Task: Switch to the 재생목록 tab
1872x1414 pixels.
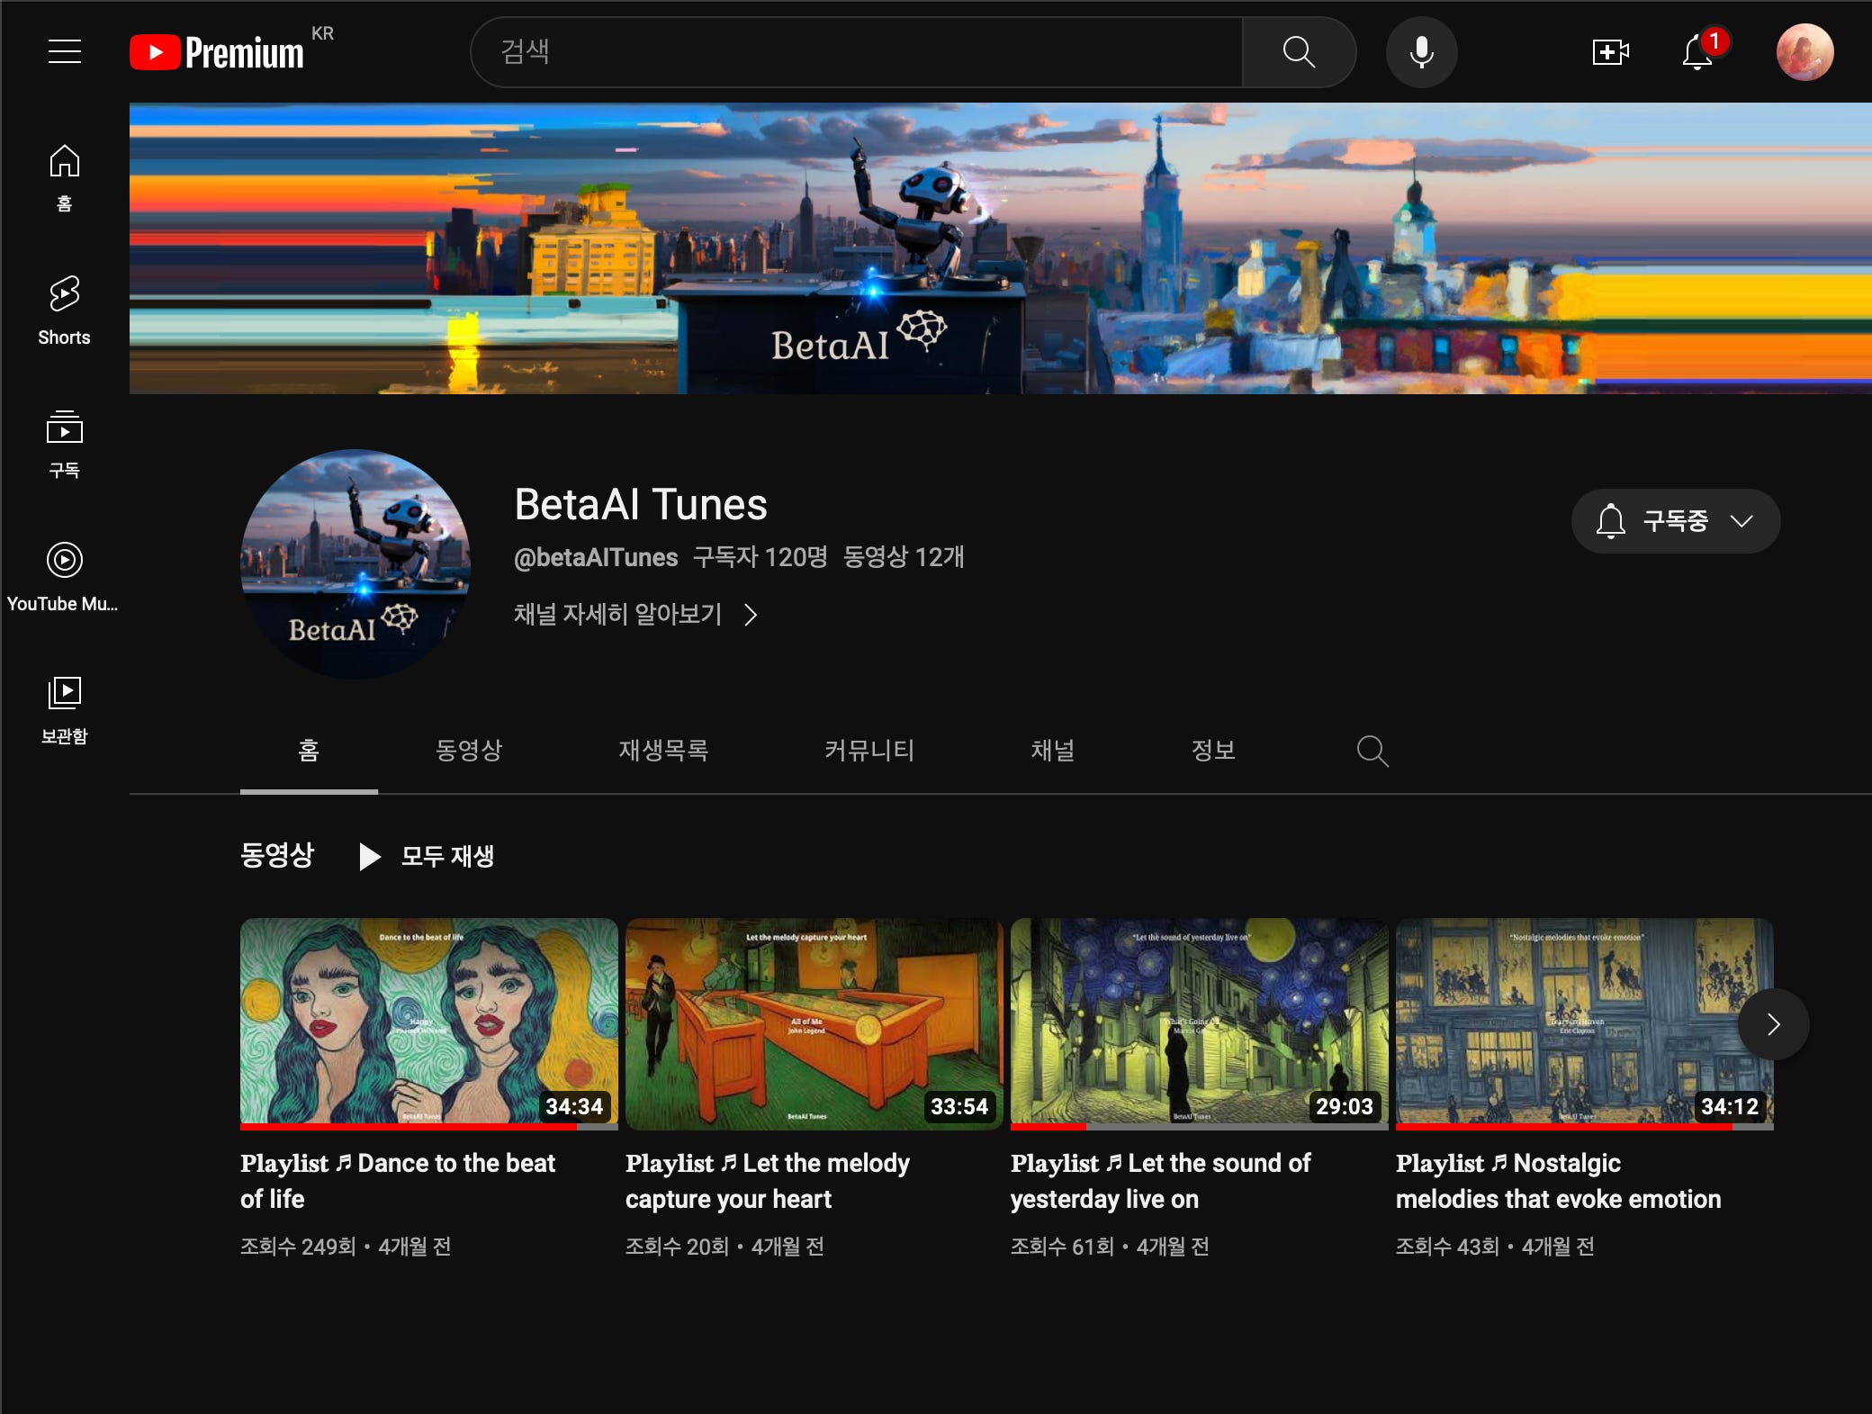Action: click(663, 750)
